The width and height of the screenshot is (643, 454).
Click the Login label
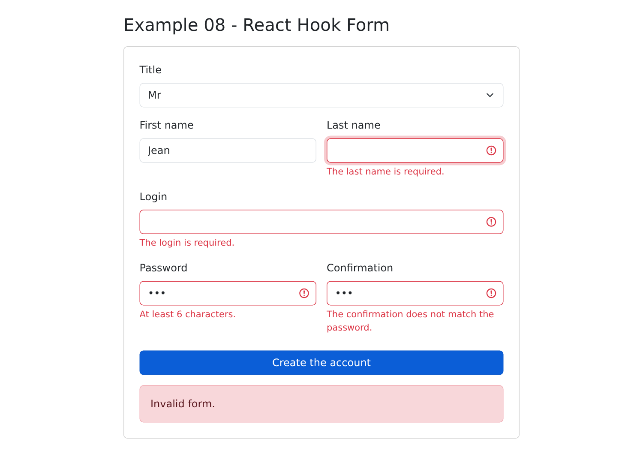tap(153, 197)
